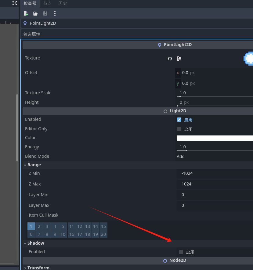The image size is (253, 270).
Task: Open the Blend Mode Add dropdown
Action: click(x=214, y=157)
